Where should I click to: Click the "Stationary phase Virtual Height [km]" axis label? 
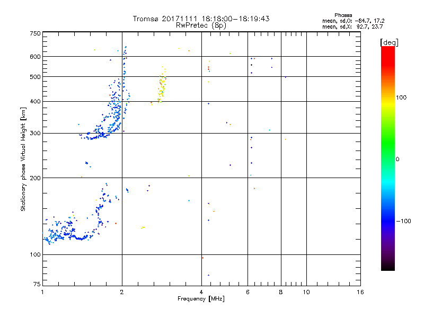point(23,159)
